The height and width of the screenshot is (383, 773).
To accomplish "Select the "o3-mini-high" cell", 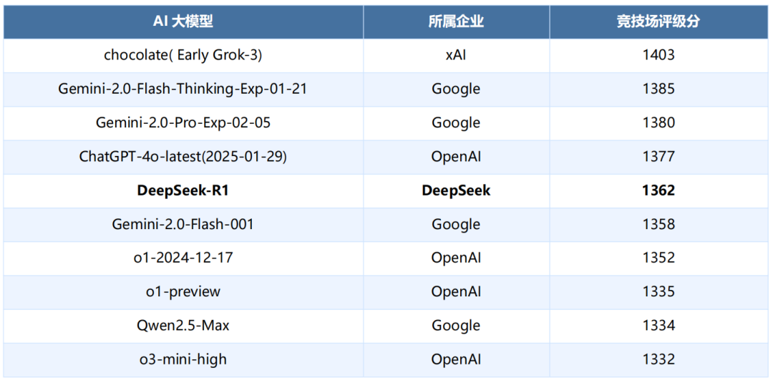I will (x=183, y=360).
